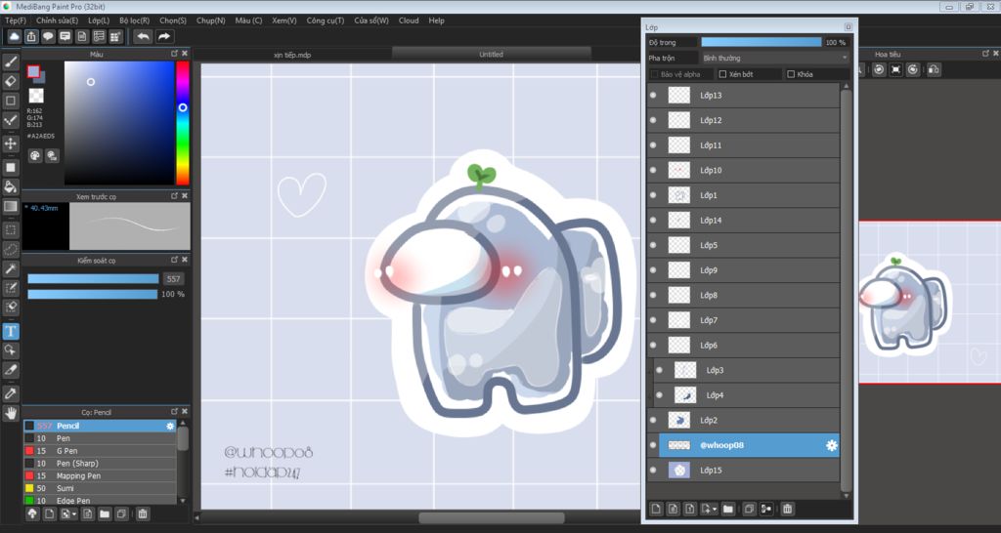Click Lớp4 layer thumbnail

point(685,395)
